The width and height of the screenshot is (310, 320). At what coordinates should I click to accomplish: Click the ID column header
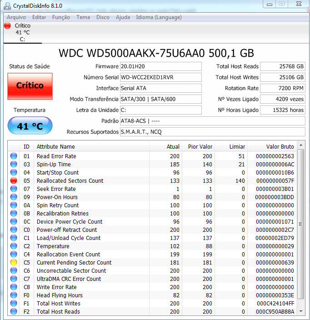pos(26,146)
